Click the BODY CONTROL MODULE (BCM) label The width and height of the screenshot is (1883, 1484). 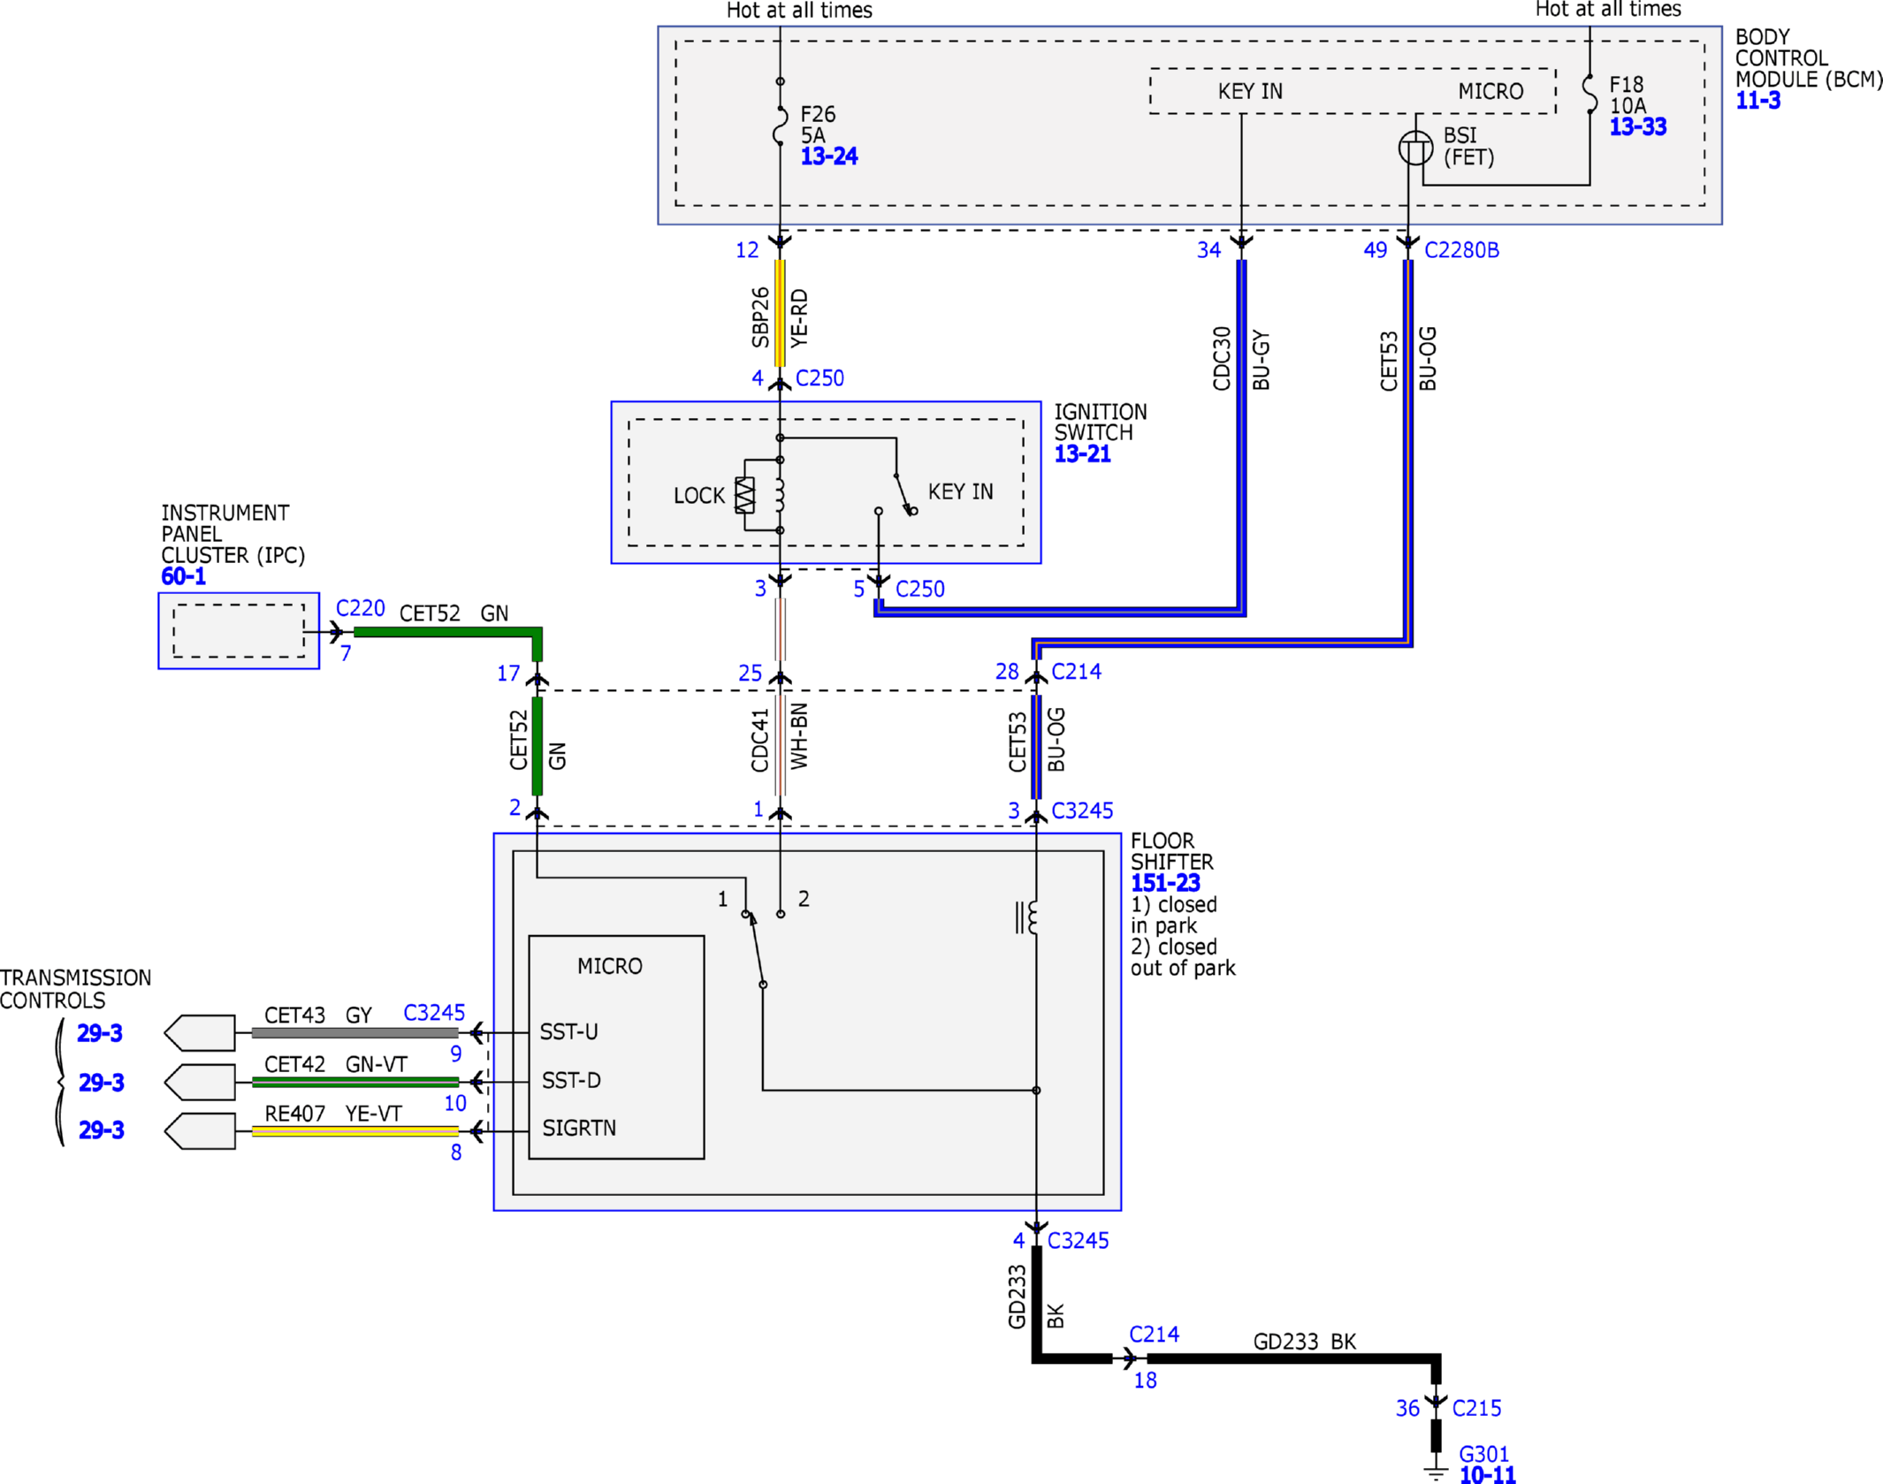tap(1809, 58)
